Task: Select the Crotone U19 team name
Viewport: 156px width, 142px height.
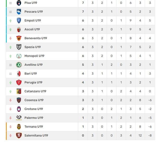Action: (x=34, y=109)
